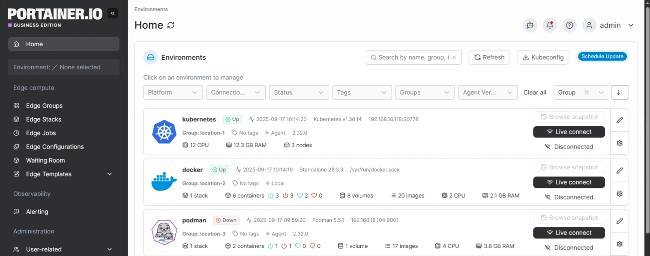Open Waiting Room in sidebar
The image size is (650, 256).
point(45,161)
